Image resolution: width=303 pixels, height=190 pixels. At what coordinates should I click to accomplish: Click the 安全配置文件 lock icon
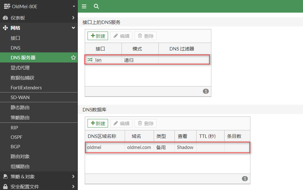tap(5, 187)
